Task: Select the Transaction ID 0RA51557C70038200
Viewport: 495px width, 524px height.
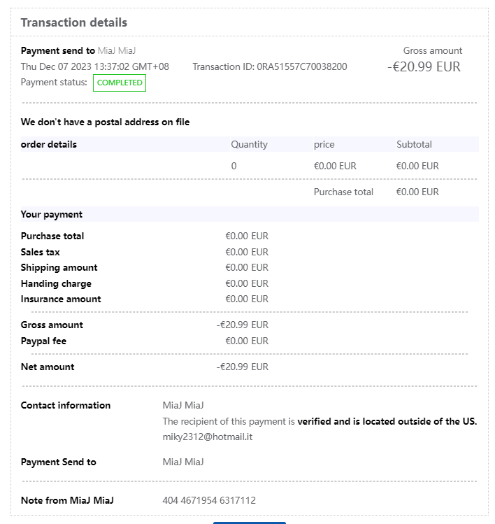Action: coord(302,66)
